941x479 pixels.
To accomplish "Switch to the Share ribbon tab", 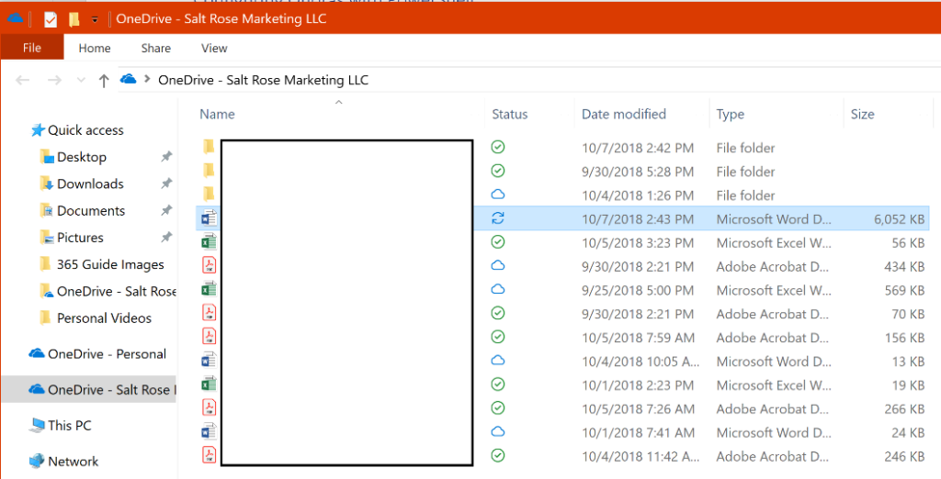I will 155,49.
